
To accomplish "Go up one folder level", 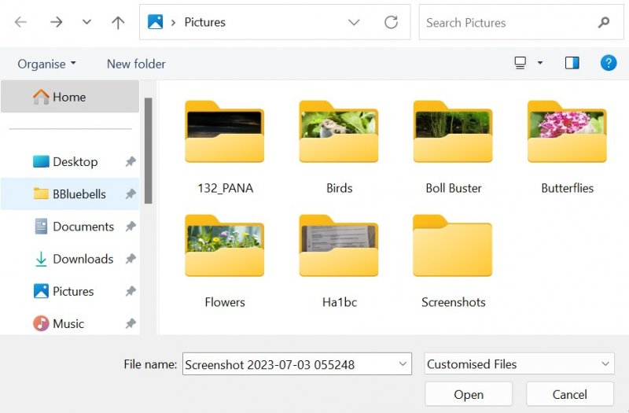I will (x=118, y=23).
